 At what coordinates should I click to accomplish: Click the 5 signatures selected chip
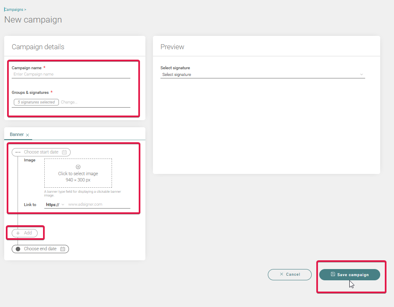[x=36, y=102]
